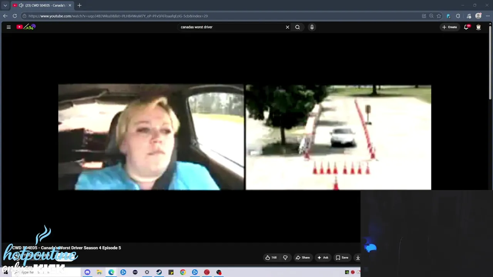Open Microsoft Edge from the taskbar

tap(111, 272)
